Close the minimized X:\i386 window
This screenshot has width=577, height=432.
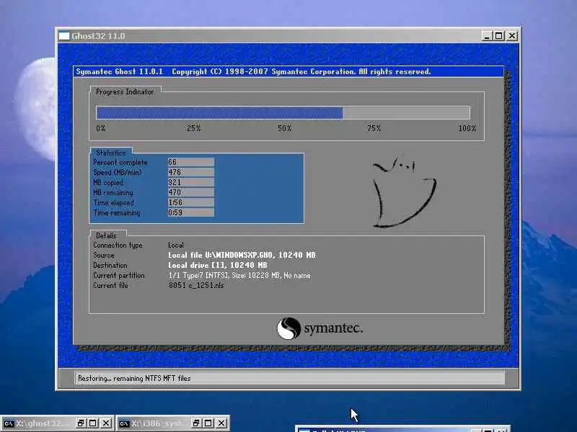pos(221,423)
